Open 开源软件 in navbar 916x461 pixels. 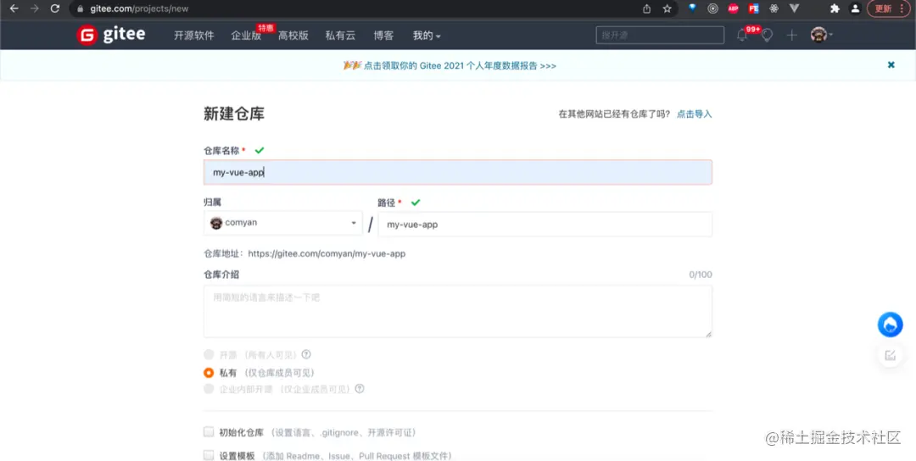pos(194,36)
